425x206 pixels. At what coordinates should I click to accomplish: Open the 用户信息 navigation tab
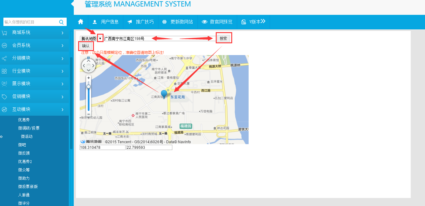coord(106,22)
